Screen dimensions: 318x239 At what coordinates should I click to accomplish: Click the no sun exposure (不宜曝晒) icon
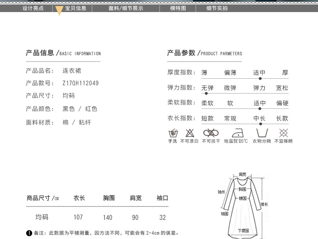pyautogui.click(x=283, y=133)
